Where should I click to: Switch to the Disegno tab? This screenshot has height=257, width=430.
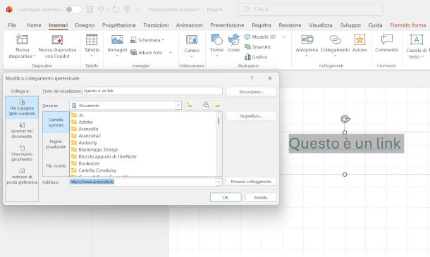tap(85, 25)
